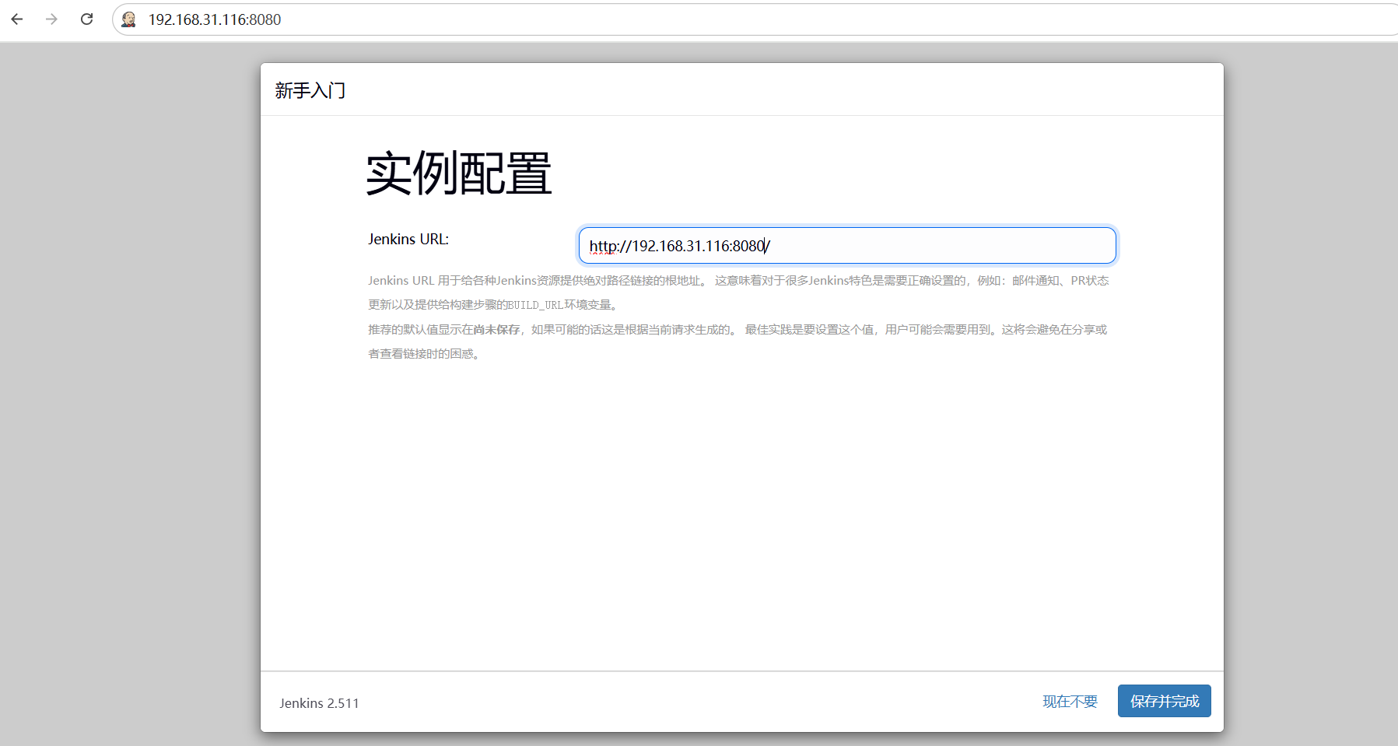Screen dimensions: 1398x746
Task: Click the 保存并完成 button
Action: 1164,701
